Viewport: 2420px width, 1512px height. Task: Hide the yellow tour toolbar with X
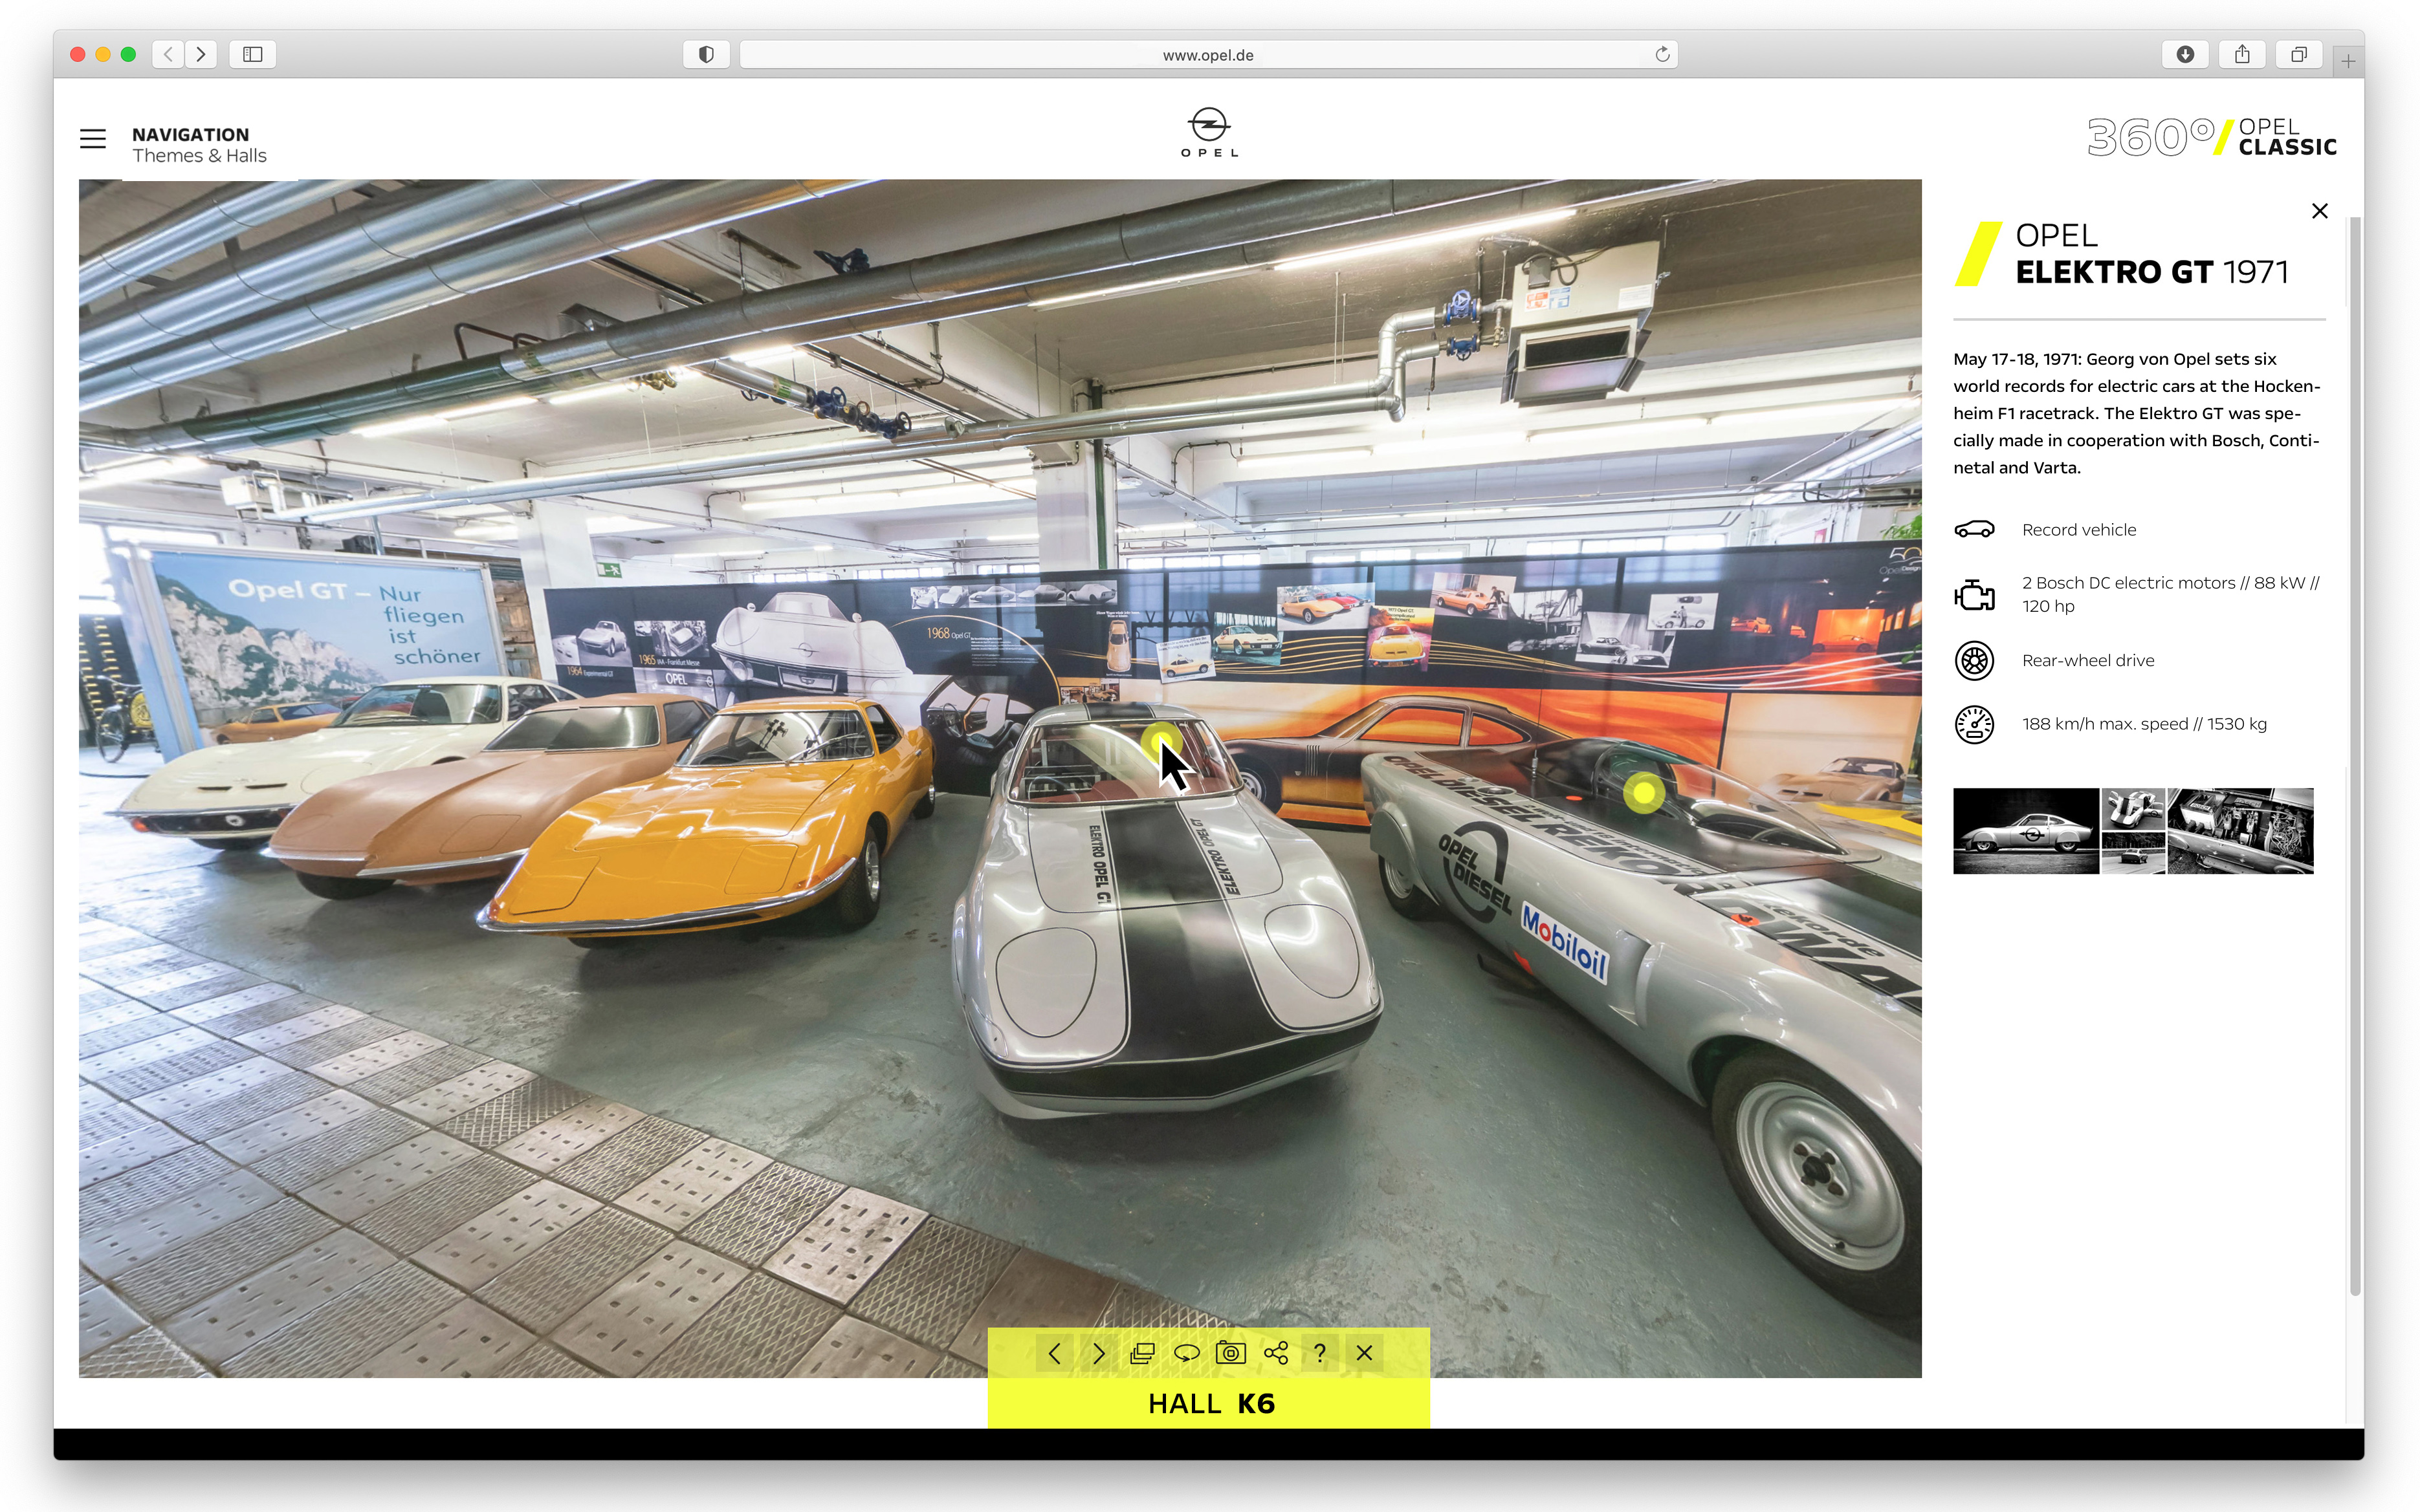coord(1365,1353)
